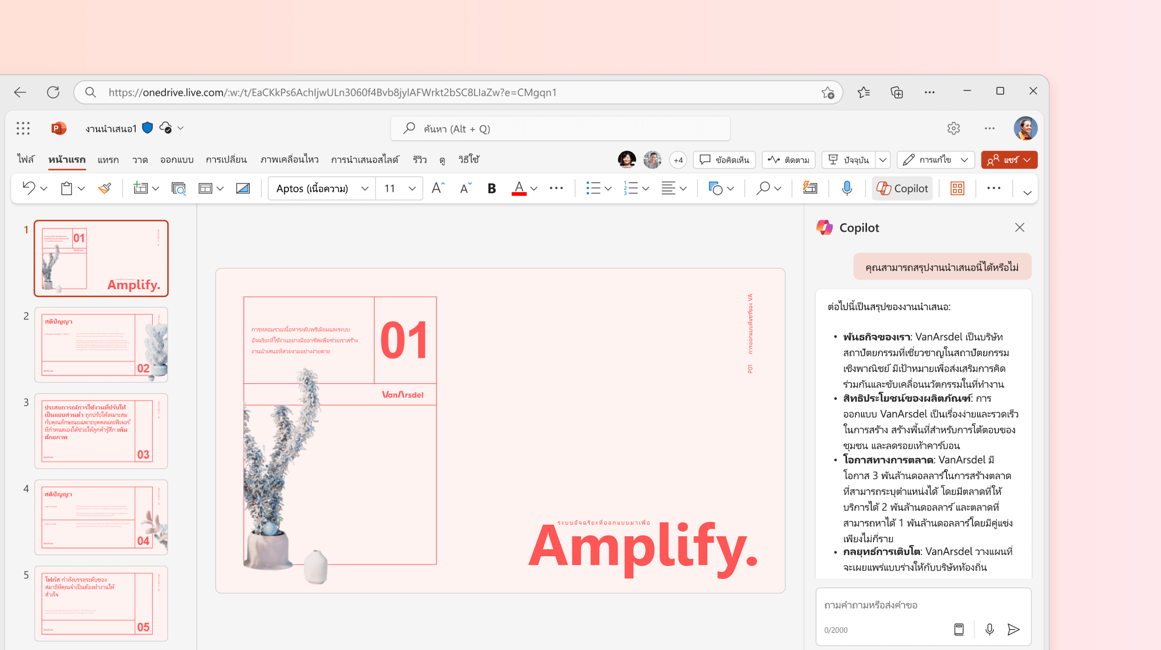The height and width of the screenshot is (650, 1161).
Task: Click the user profile avatar
Action: (1025, 128)
